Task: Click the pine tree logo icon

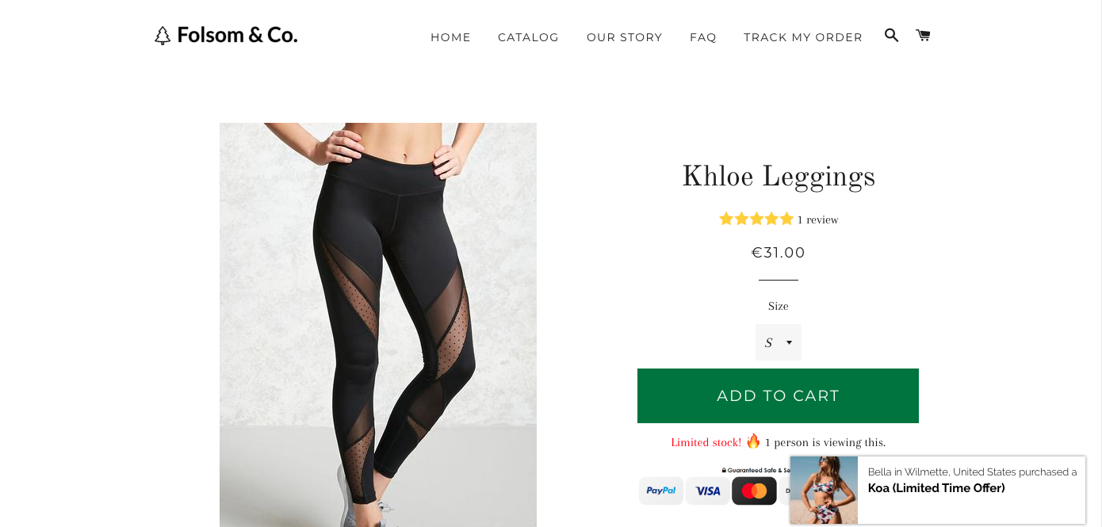Action: (x=163, y=36)
